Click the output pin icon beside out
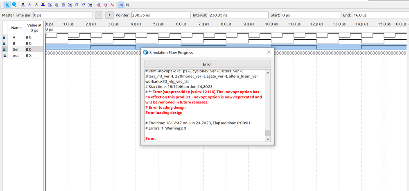Image resolution: width=409 pixels, height=191 pixels. coord(5,55)
